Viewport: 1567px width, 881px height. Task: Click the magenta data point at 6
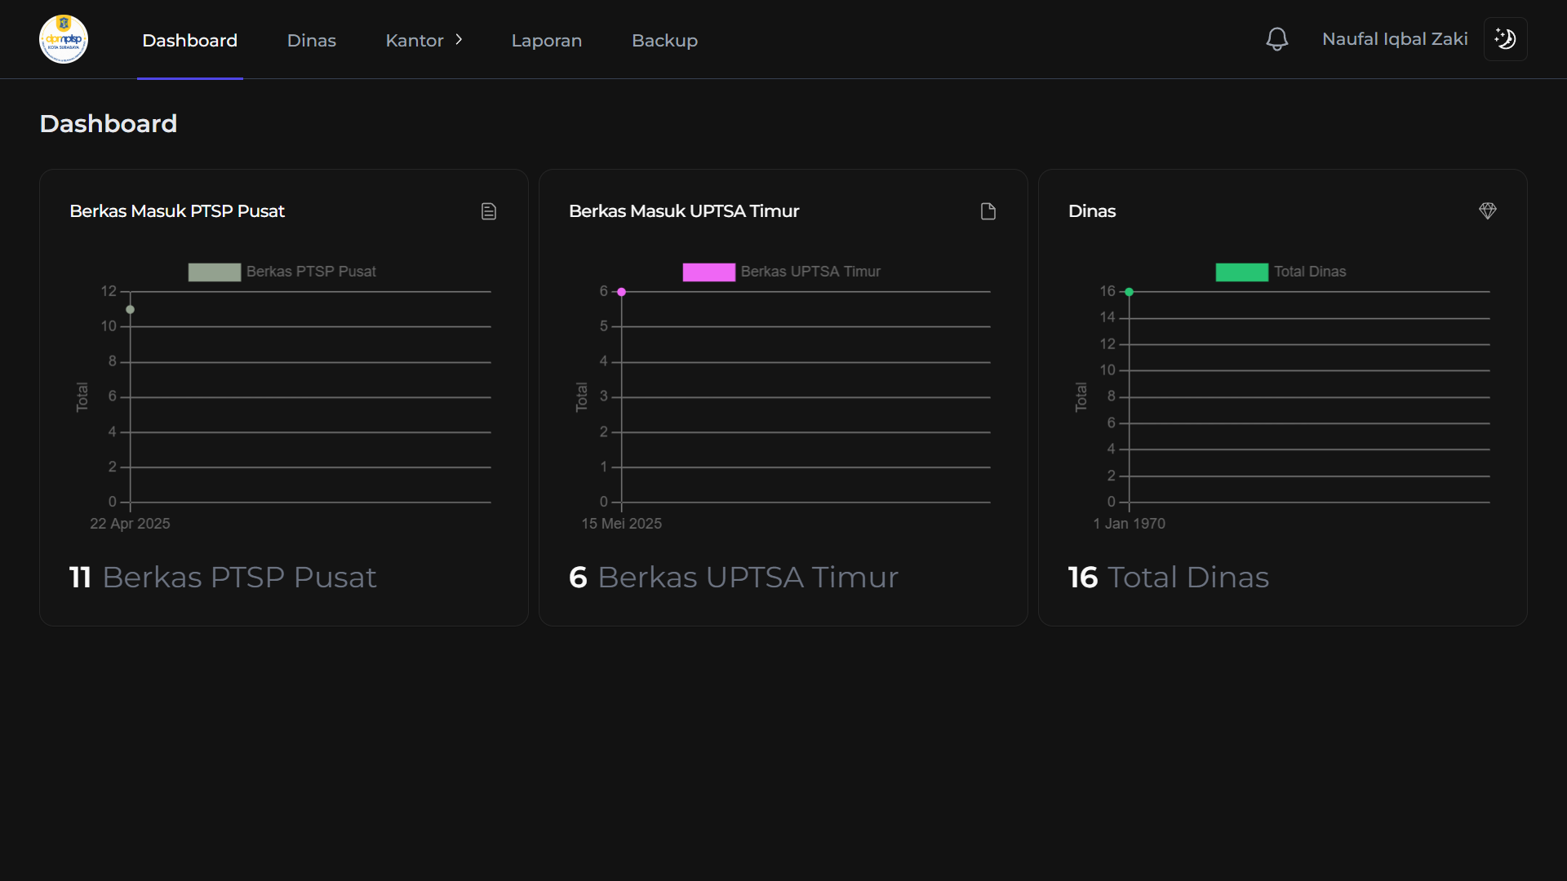coord(621,292)
